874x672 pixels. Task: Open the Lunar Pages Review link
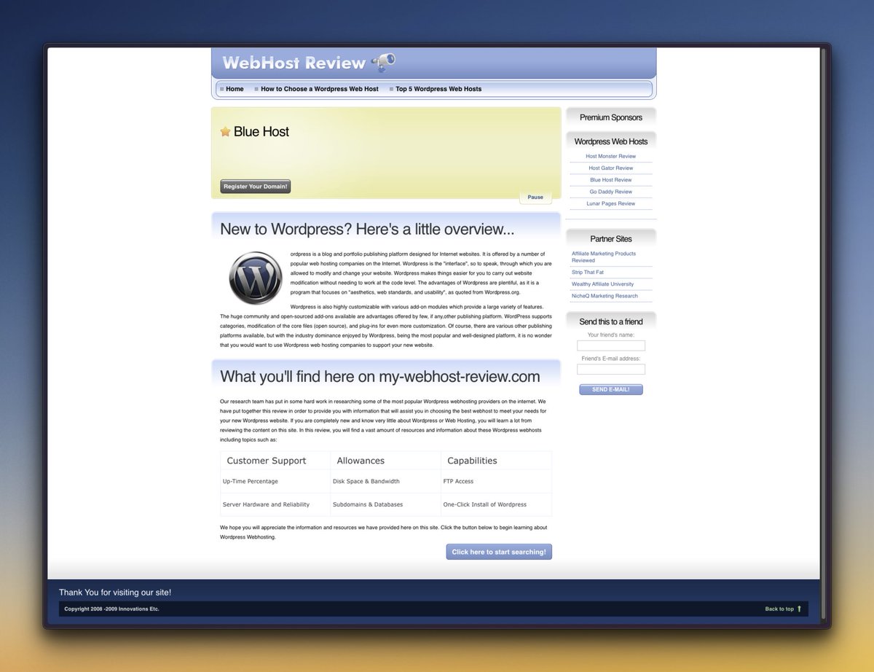click(x=611, y=203)
